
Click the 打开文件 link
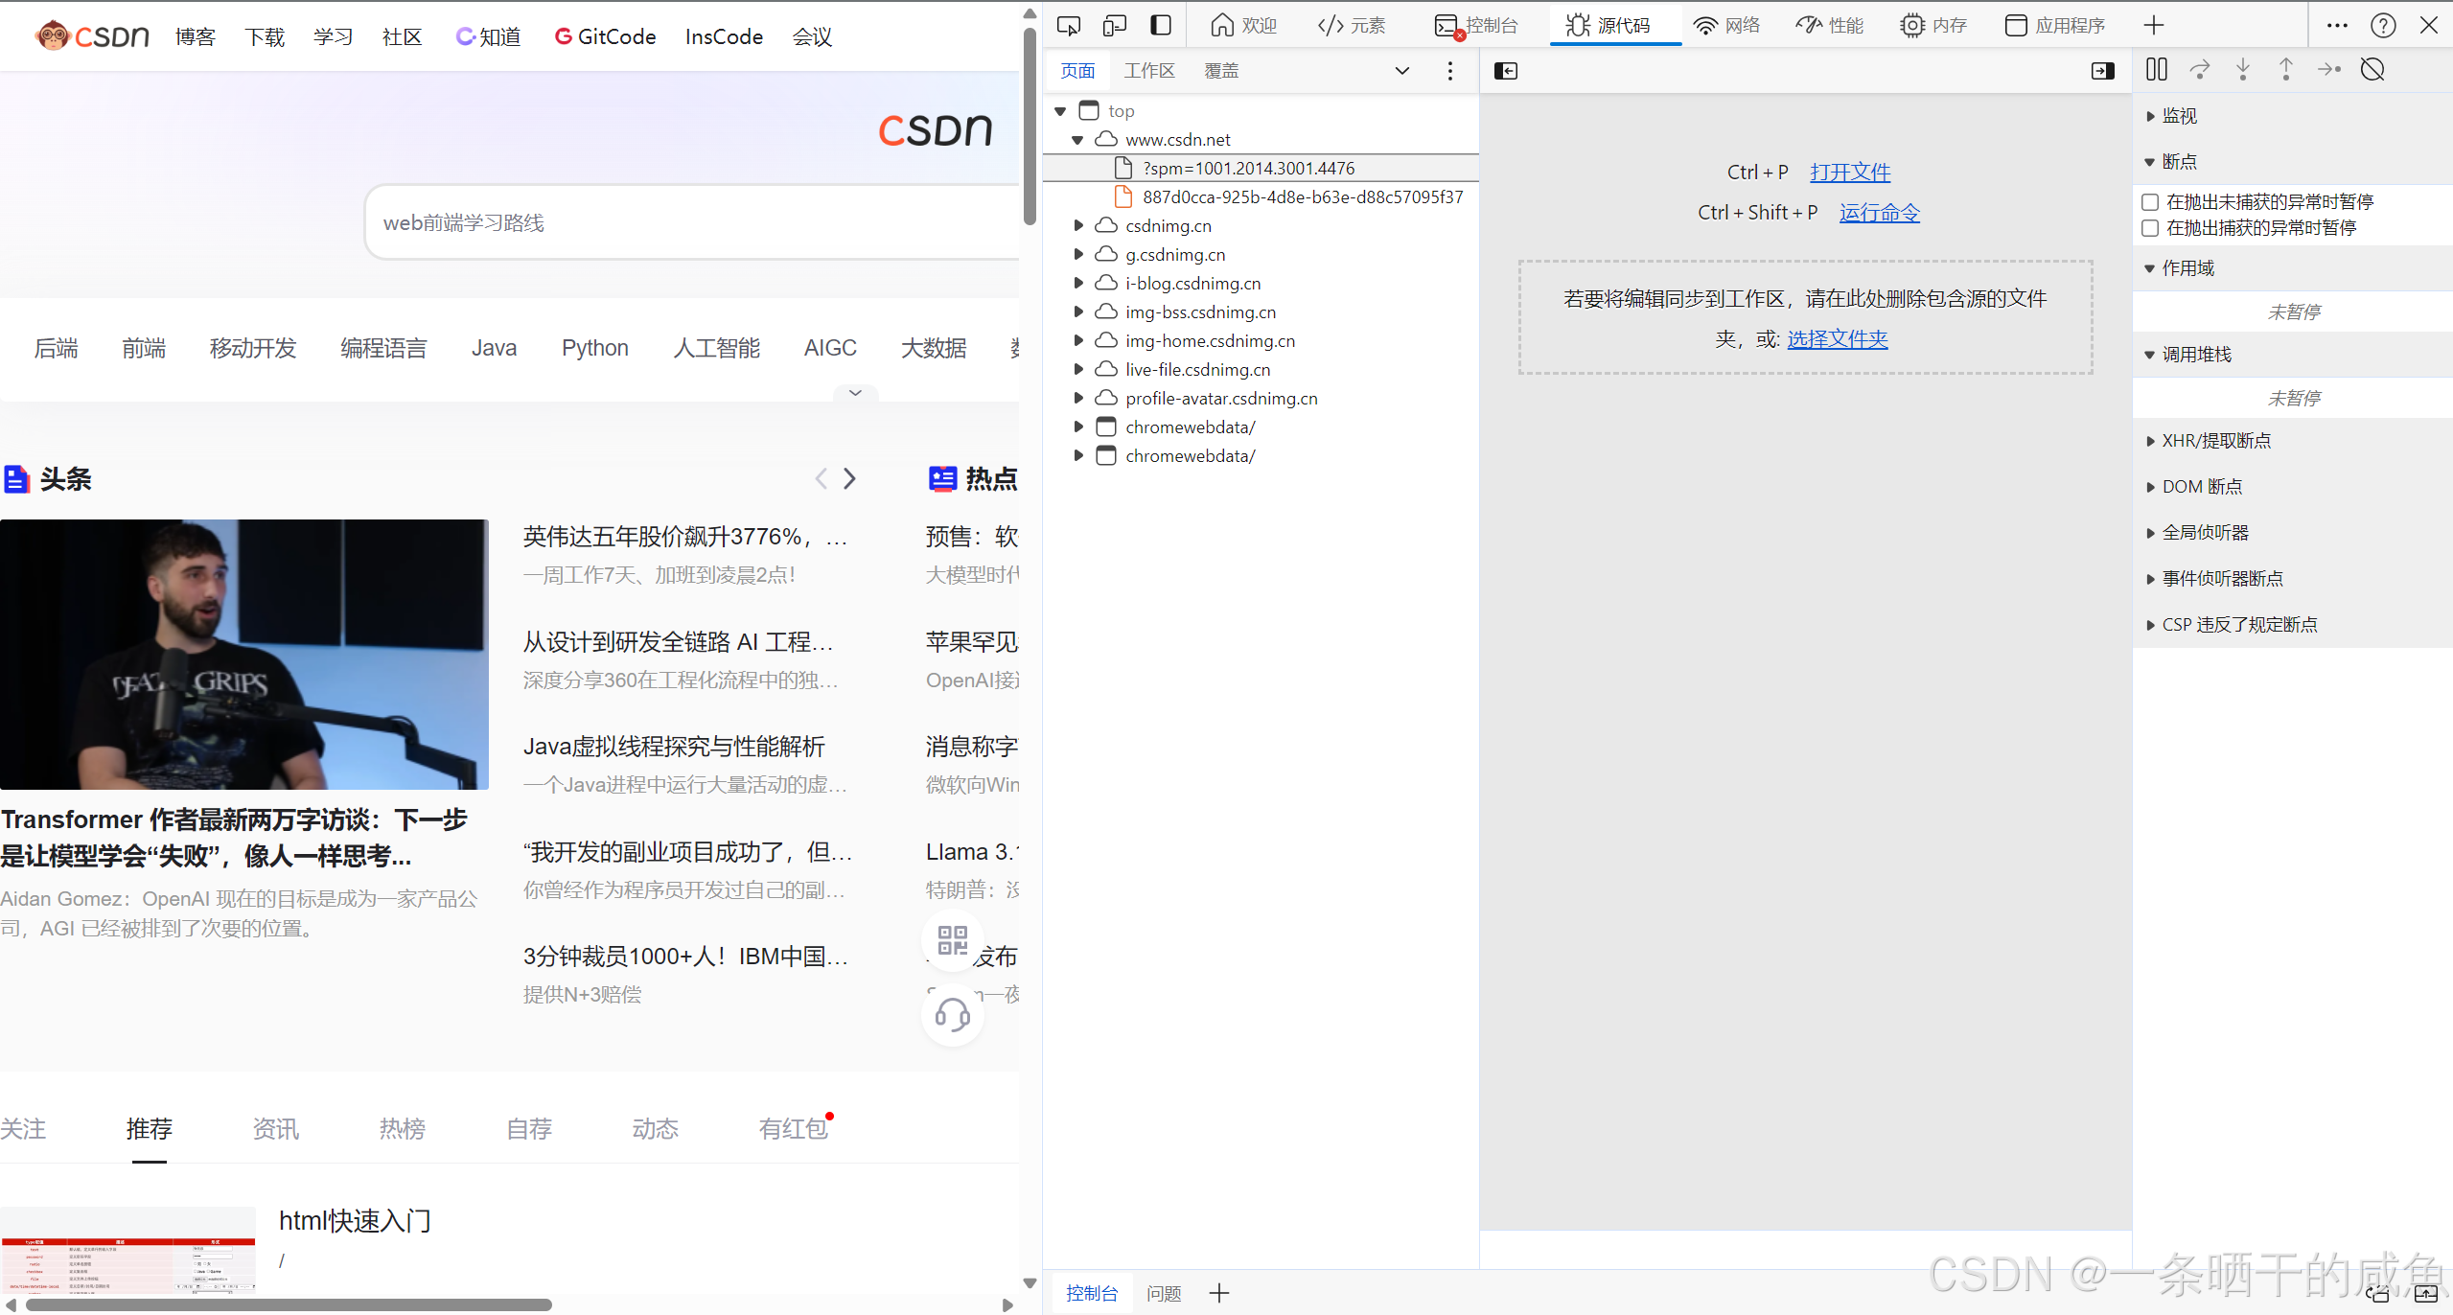pyautogui.click(x=1849, y=173)
